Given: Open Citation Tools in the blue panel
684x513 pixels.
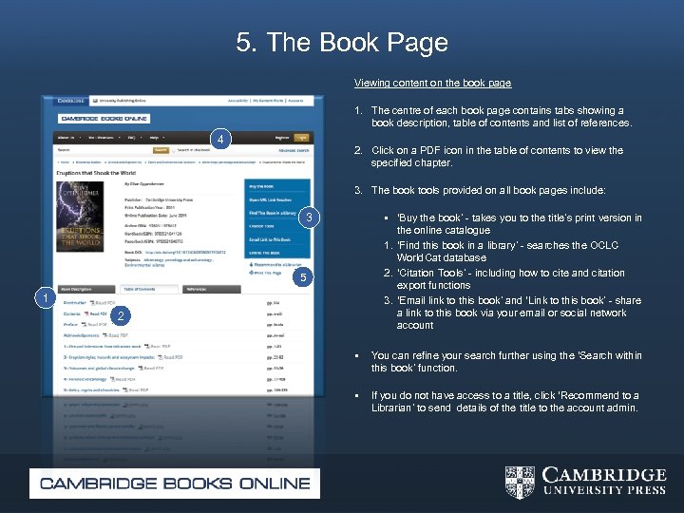Looking at the screenshot, I should pyautogui.click(x=261, y=226).
